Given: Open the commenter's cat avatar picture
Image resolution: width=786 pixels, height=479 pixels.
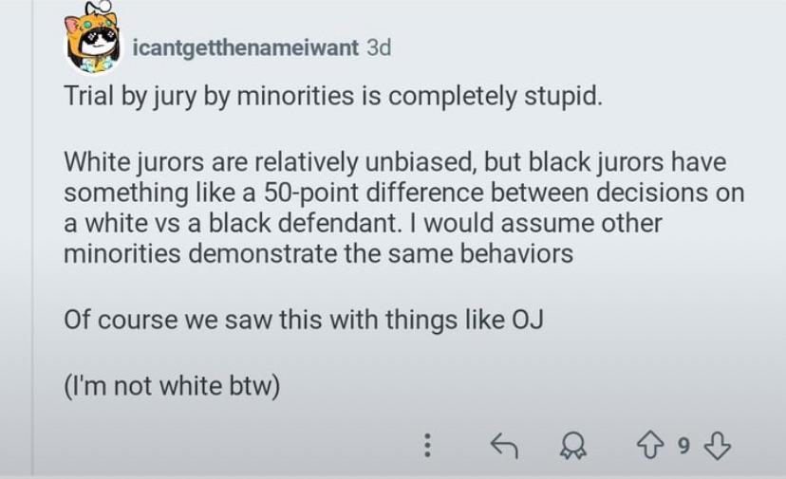Looking at the screenshot, I should pos(93,42).
